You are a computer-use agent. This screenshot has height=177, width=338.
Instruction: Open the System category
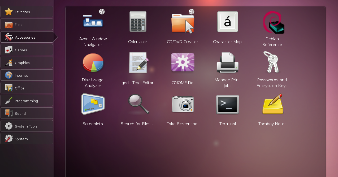click(27, 139)
